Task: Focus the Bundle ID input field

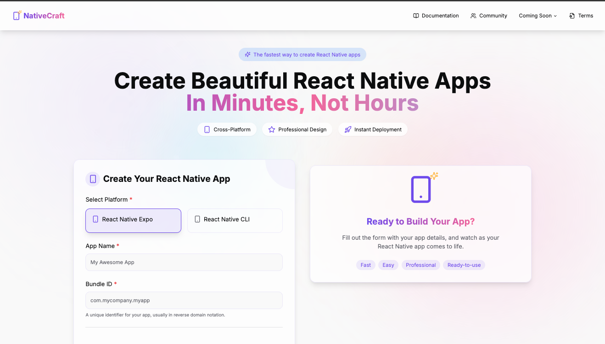Action: coord(184,300)
